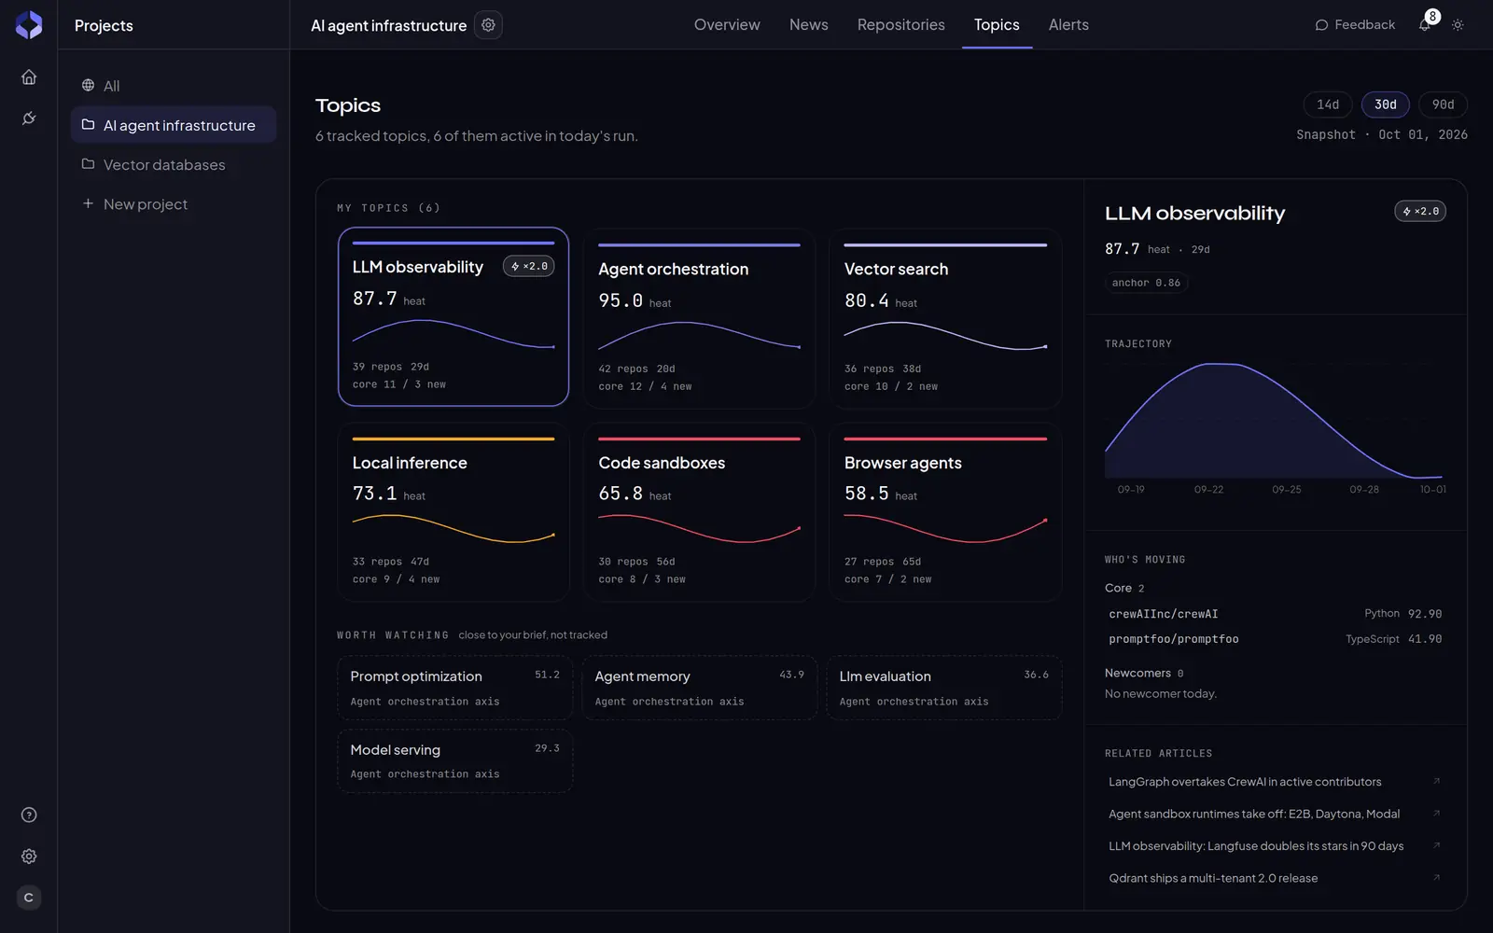Select the 90d time range

(1444, 104)
